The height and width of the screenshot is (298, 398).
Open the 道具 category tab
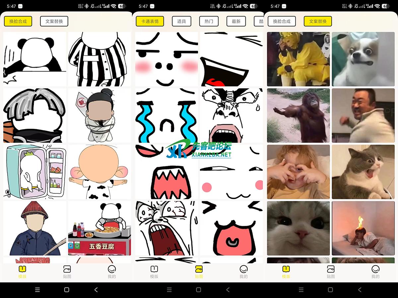coord(181,21)
